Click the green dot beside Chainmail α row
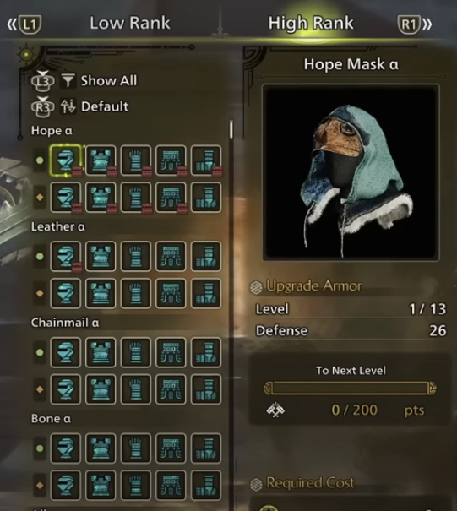This screenshot has height=511, width=457. (40, 352)
